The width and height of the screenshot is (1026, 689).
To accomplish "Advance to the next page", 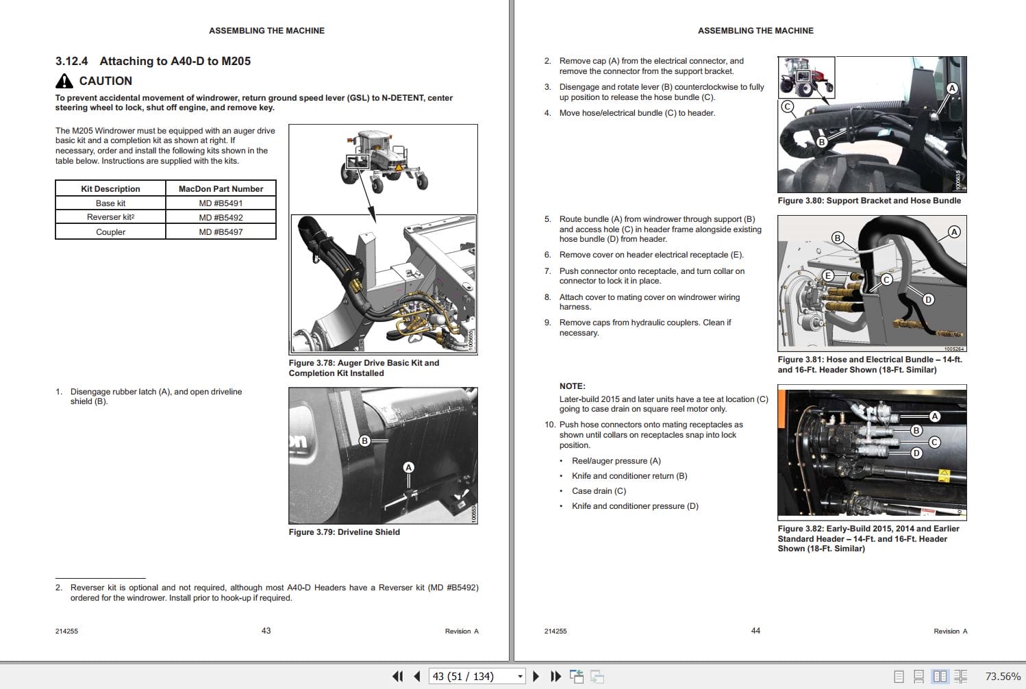I will click(537, 676).
